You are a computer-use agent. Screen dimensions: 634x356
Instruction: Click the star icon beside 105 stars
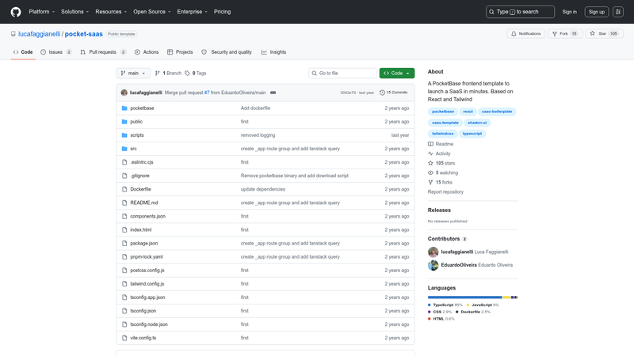430,163
